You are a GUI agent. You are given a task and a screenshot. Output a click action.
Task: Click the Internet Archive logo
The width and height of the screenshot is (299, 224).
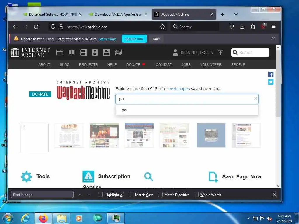[30, 52]
